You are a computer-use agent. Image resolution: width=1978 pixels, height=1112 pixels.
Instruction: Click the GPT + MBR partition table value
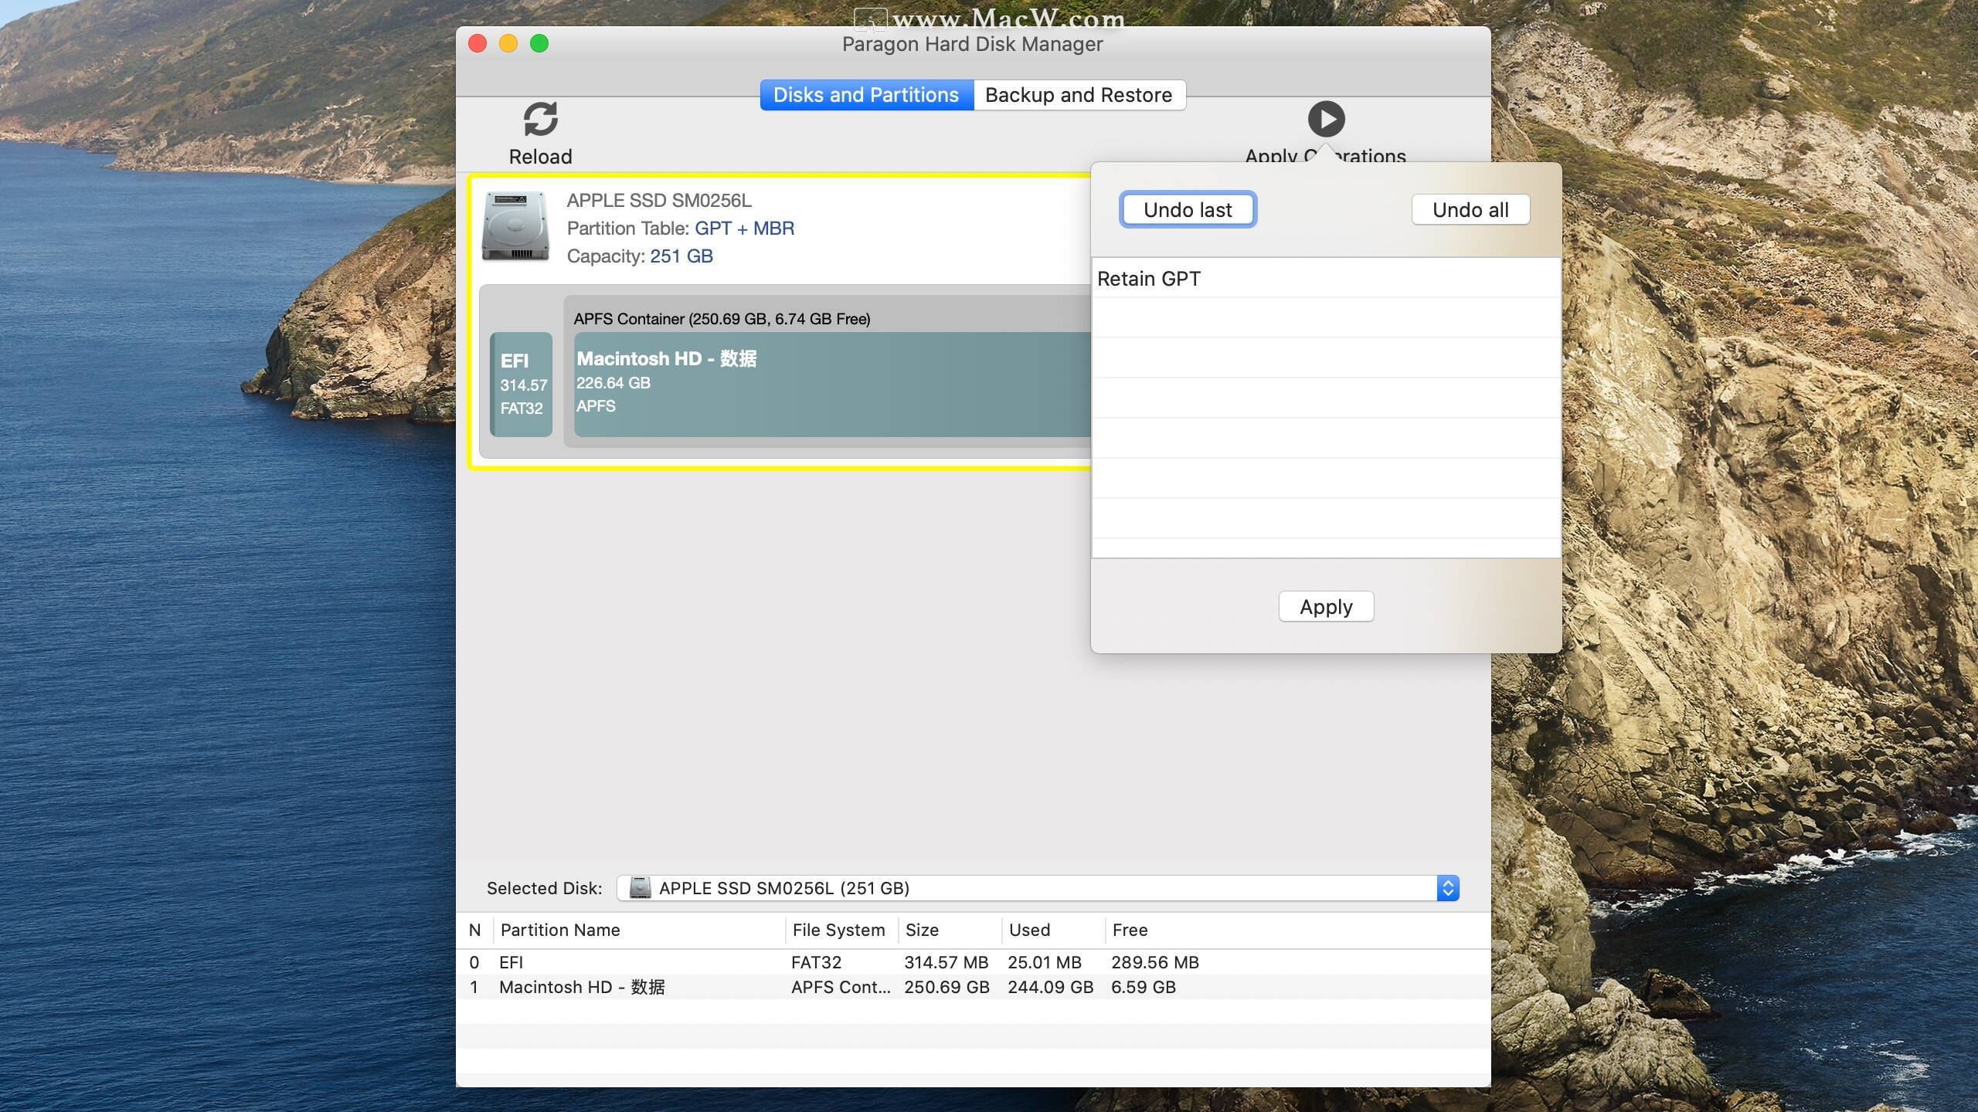coord(744,229)
